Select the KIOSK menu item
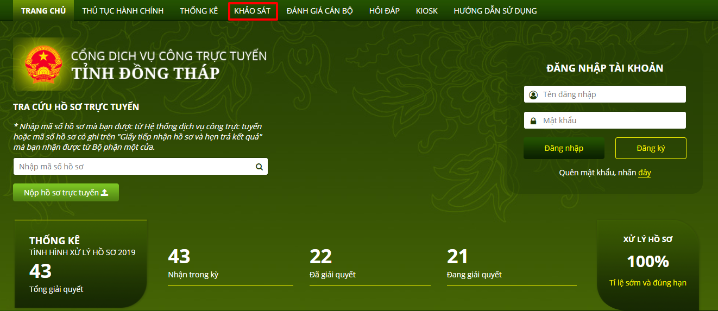The image size is (718, 311). (426, 11)
